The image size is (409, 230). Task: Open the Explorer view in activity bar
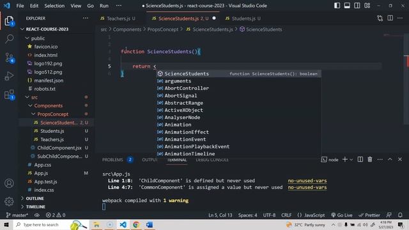click(9, 20)
